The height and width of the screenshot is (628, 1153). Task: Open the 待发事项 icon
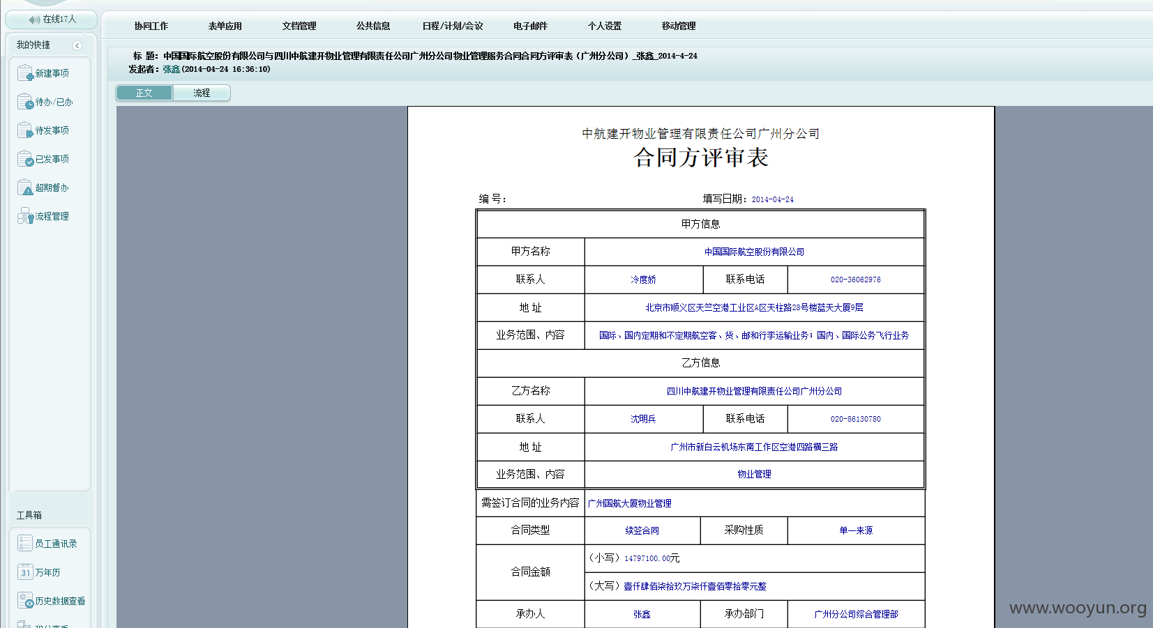pos(25,130)
